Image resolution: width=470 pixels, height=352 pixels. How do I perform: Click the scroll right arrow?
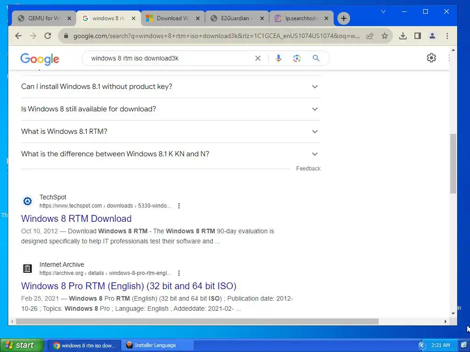445,321
